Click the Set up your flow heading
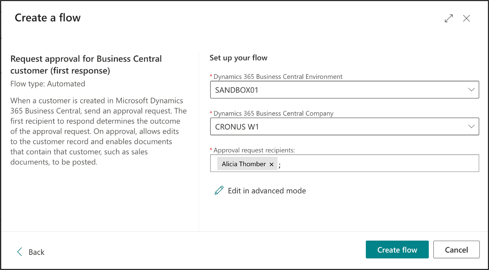The height and width of the screenshot is (270, 489). (238, 57)
